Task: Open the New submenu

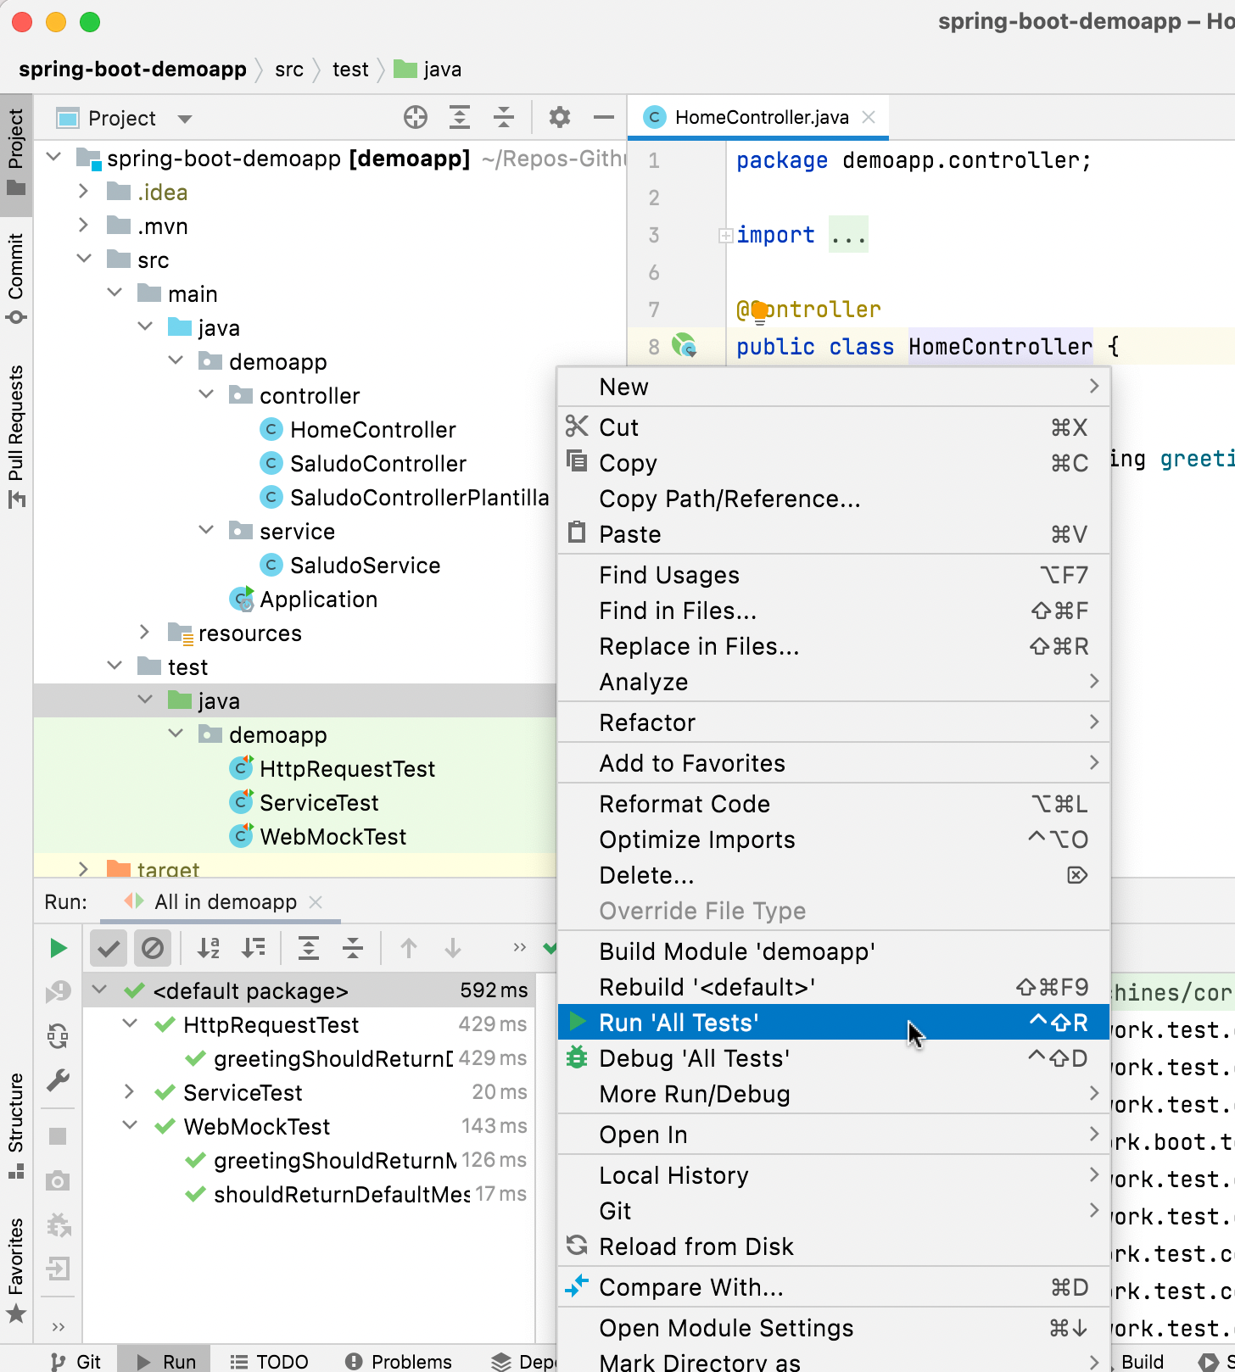Action: tap(834, 387)
